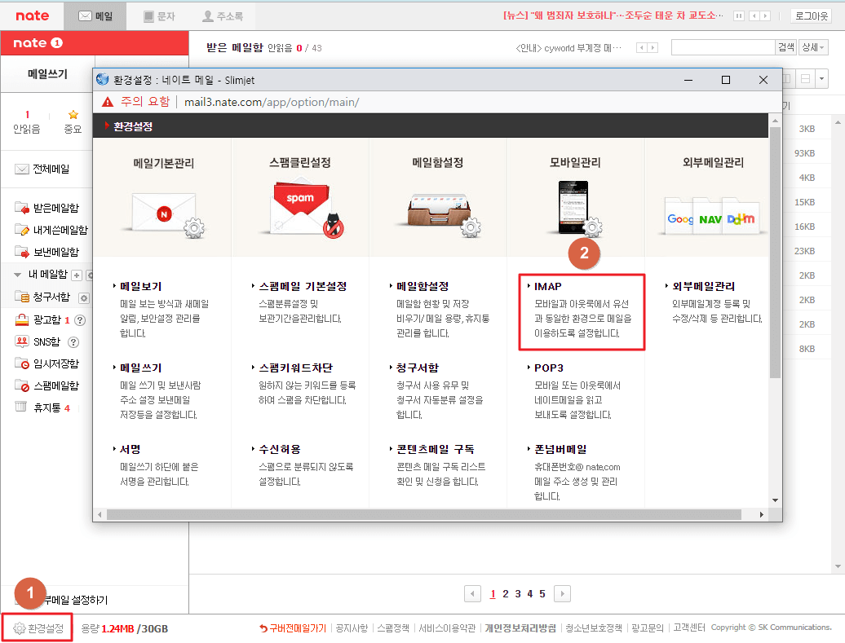Screen dimensions: 845x643
Task: Click the mail search input field
Action: click(x=723, y=47)
